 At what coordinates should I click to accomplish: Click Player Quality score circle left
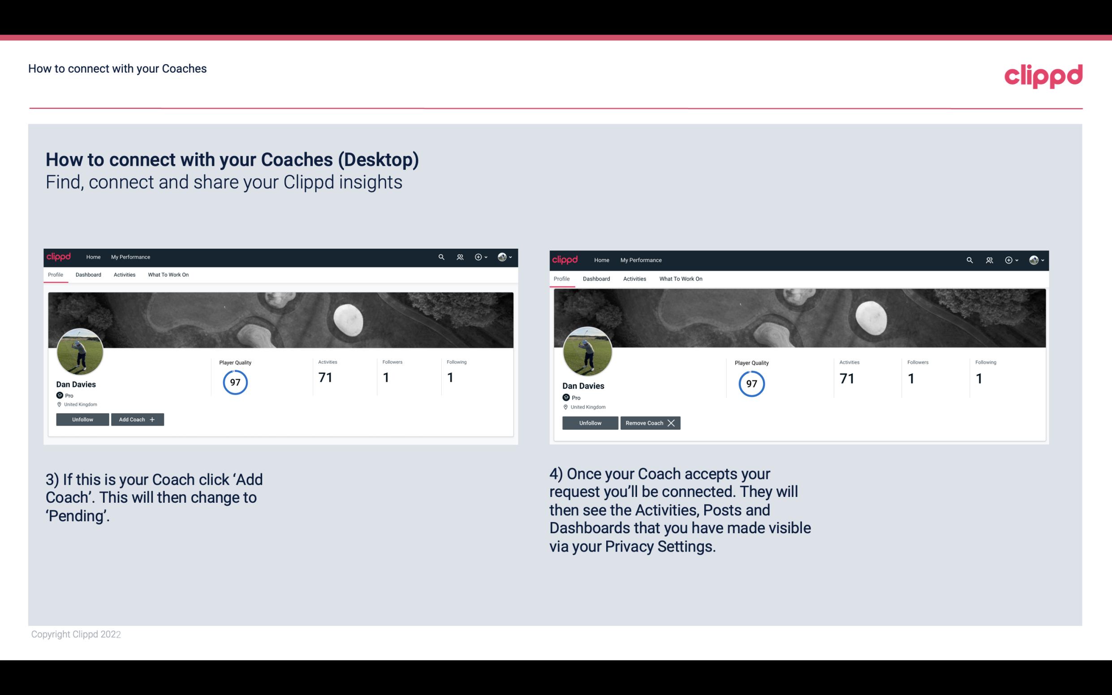pyautogui.click(x=234, y=381)
